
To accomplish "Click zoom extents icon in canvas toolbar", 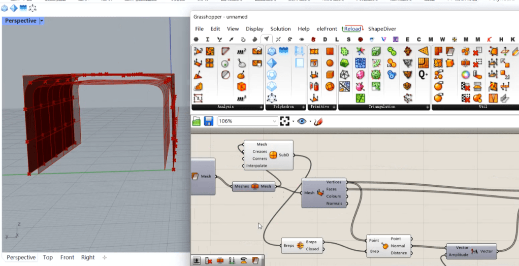I will 284,121.
